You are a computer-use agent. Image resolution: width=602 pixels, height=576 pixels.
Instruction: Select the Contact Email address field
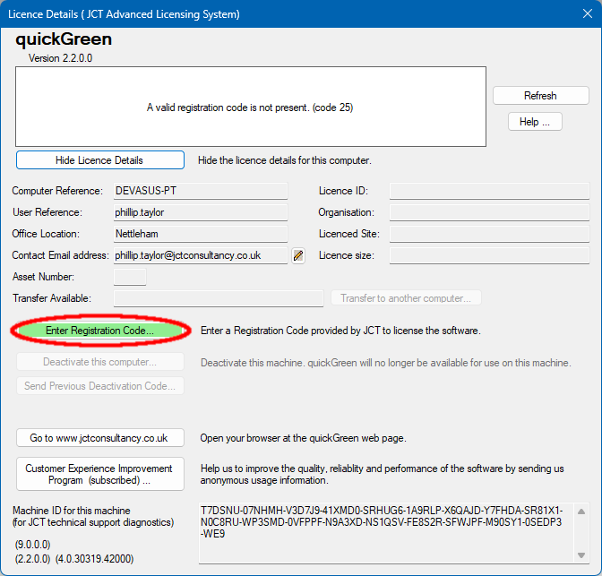(x=201, y=255)
